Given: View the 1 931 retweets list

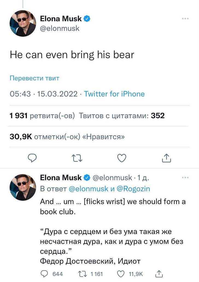Looking at the screenshot, I should click(x=42, y=116).
